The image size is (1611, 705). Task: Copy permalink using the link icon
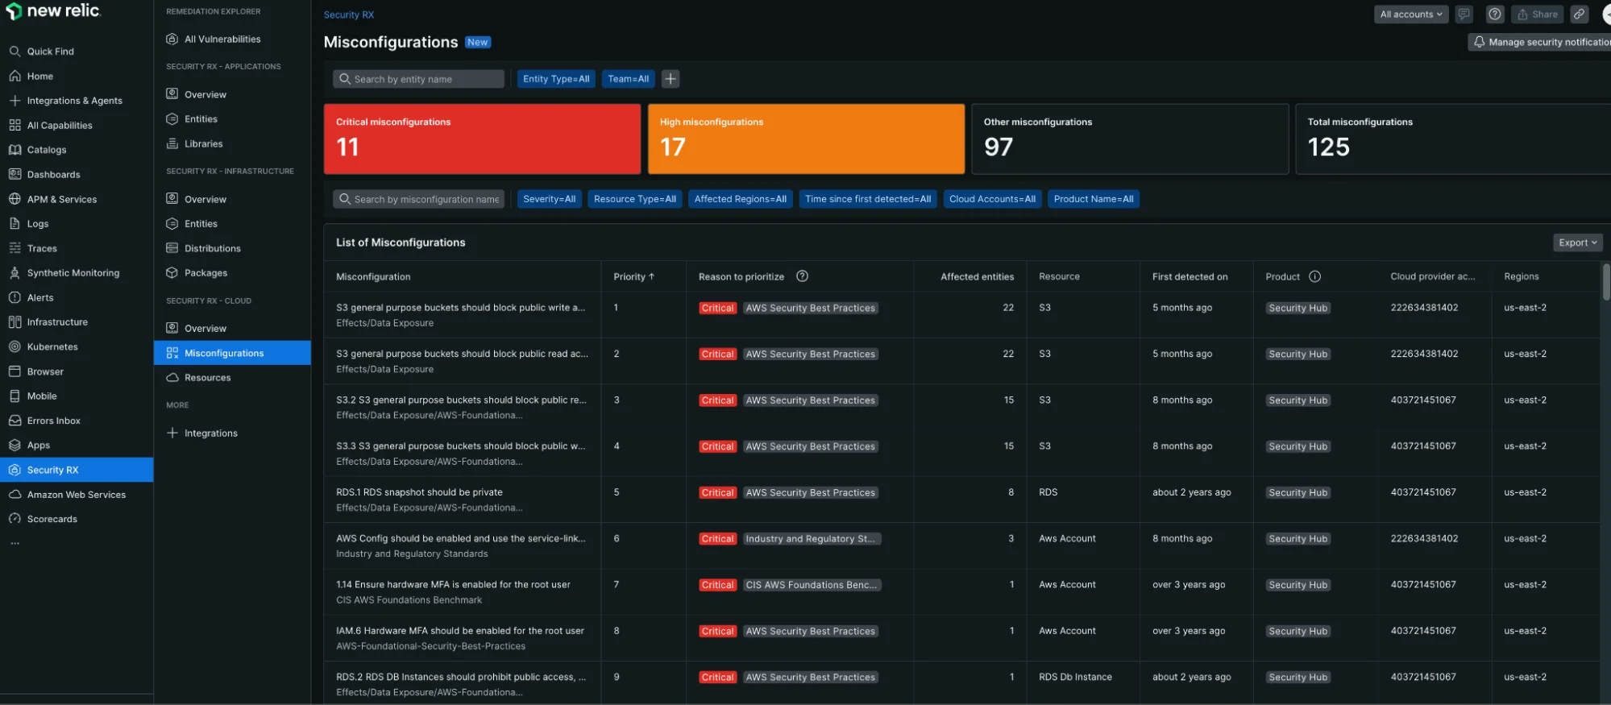point(1579,15)
